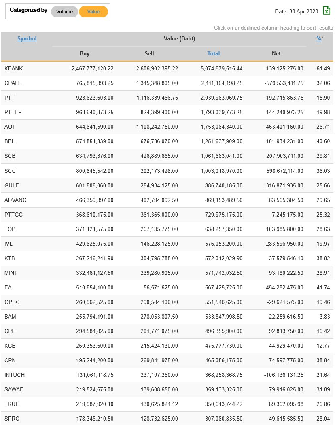Click on the GULF symbol
The width and height of the screenshot is (335, 425).
[11, 185]
